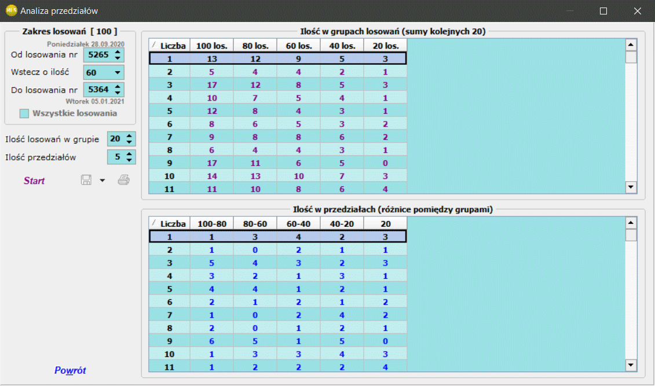This screenshot has height=386, width=655.
Task: Click the upper table's scrollbar thumb
Action: pos(631,57)
